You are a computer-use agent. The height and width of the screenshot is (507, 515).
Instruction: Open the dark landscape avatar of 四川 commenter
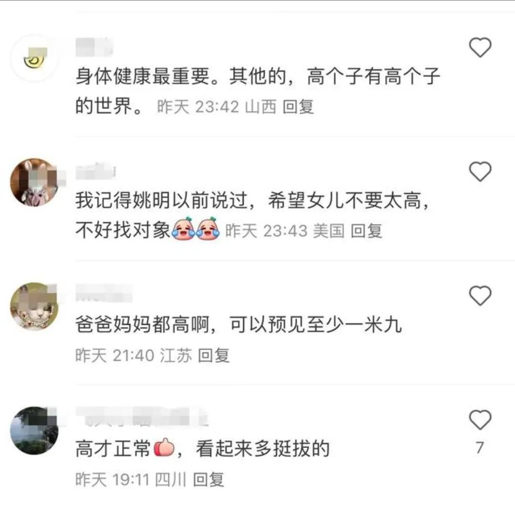[34, 430]
